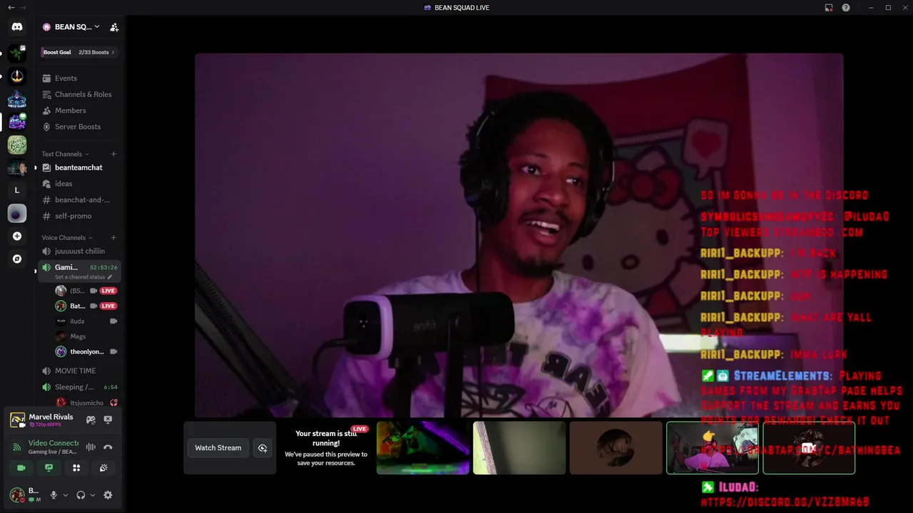
Task: Click the Watch Stream button
Action: click(218, 447)
